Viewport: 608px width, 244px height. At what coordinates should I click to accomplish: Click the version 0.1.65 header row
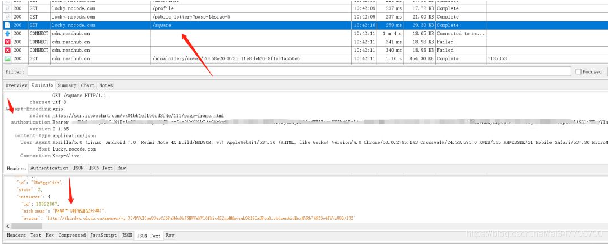[x=49, y=129]
